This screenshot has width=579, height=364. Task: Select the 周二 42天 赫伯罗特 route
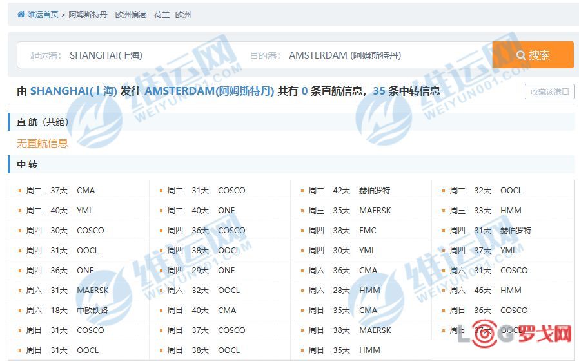349,190
